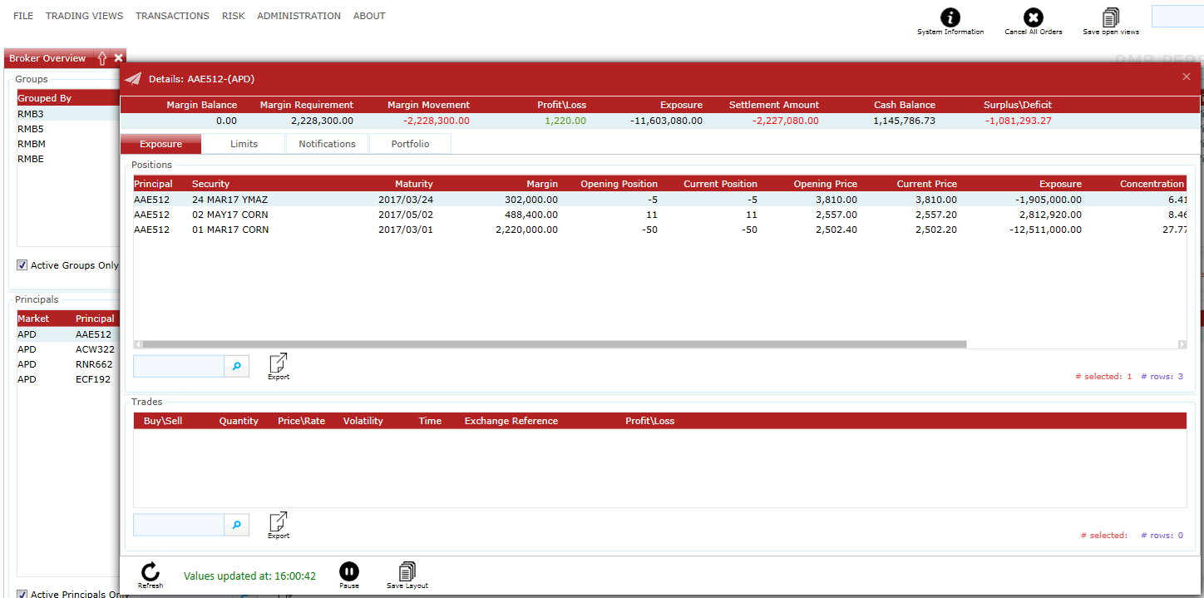Image resolution: width=1204 pixels, height=598 pixels.
Task: Open the RISK menu
Action: click(x=233, y=16)
